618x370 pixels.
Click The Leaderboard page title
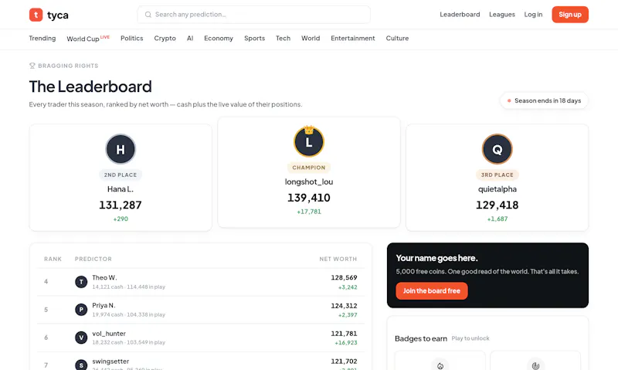(90, 87)
